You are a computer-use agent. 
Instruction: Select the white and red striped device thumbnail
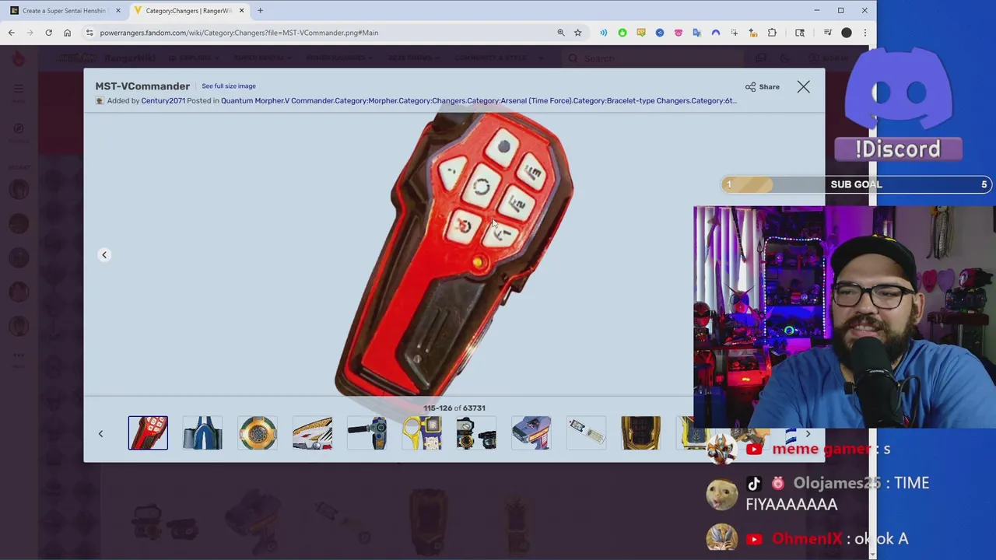[312, 433]
